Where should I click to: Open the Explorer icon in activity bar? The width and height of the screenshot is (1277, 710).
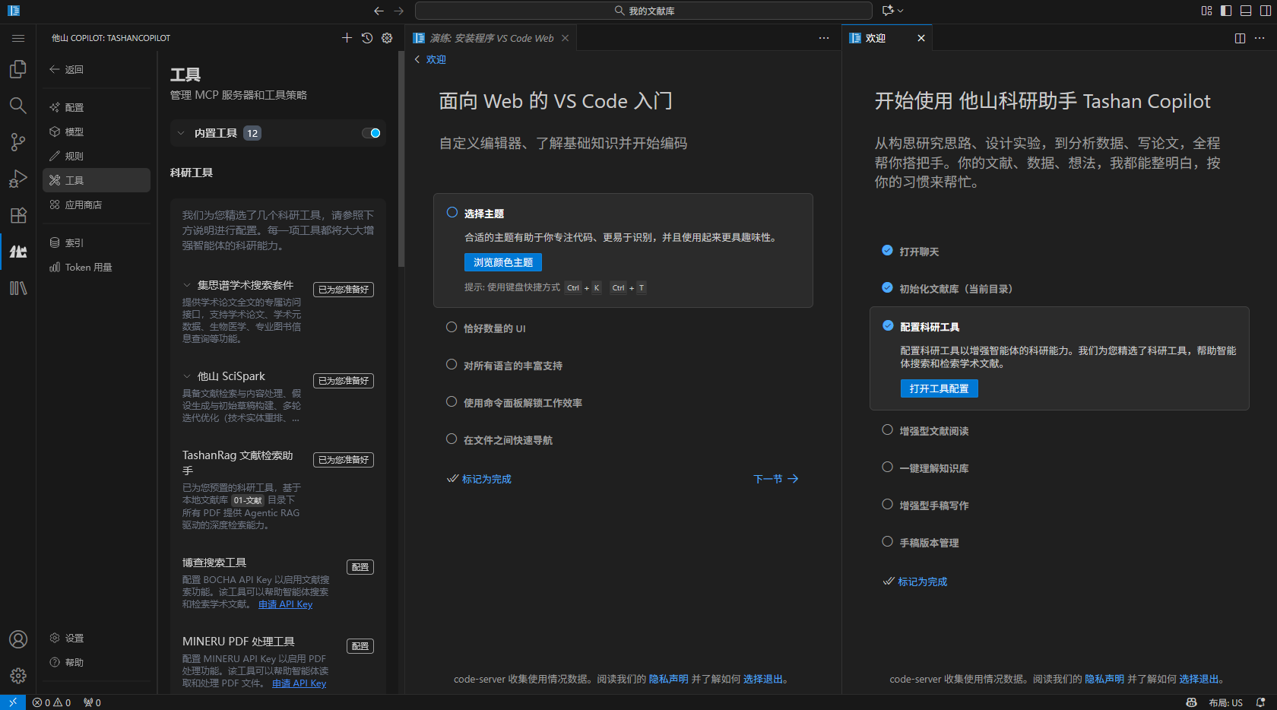tap(18, 69)
